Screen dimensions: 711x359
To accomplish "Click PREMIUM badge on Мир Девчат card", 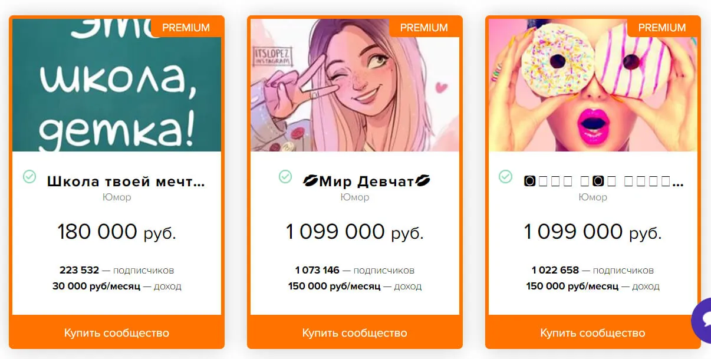I will tap(424, 27).
